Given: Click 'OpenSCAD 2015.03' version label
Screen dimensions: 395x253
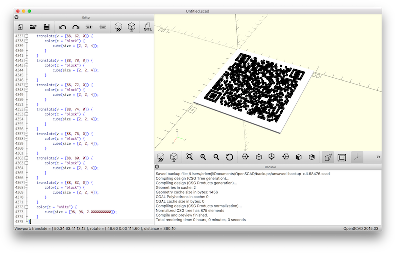Looking at the screenshot, I should click(x=361, y=229).
